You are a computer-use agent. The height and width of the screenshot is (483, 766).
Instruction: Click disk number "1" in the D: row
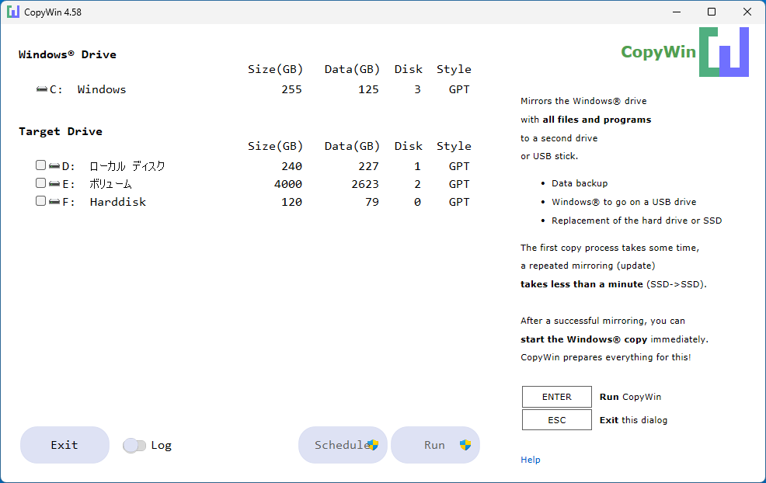(417, 166)
